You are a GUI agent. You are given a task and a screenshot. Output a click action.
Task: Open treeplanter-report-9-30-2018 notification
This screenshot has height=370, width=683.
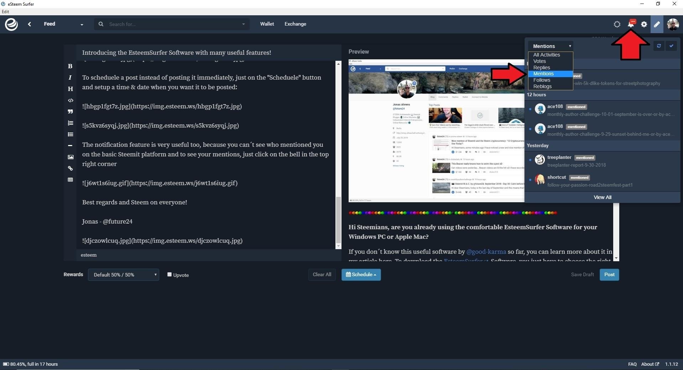point(577,165)
